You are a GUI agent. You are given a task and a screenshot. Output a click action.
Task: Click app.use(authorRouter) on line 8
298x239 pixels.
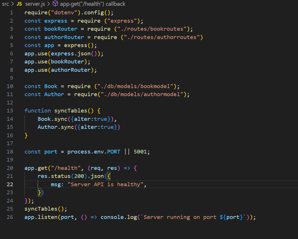tap(59, 70)
